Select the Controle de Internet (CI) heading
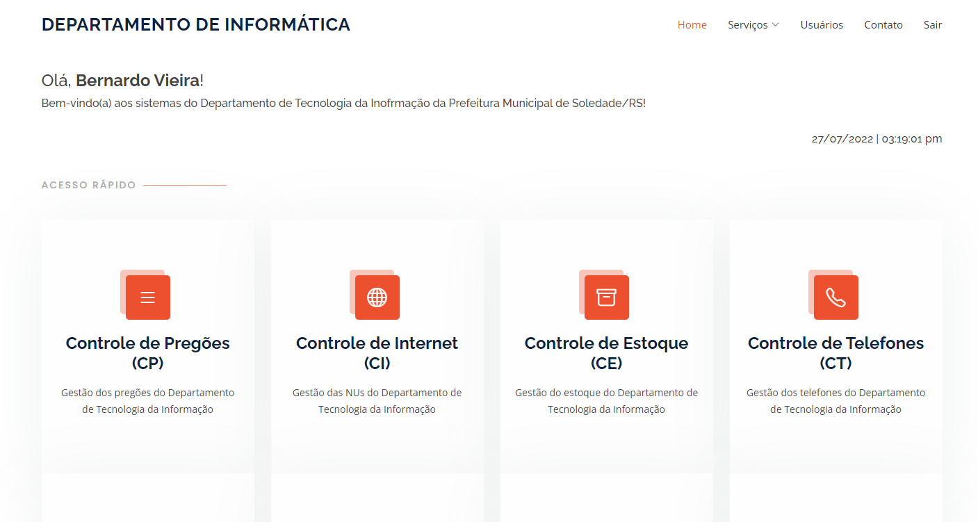Image resolution: width=978 pixels, height=522 pixels. pyautogui.click(x=377, y=352)
